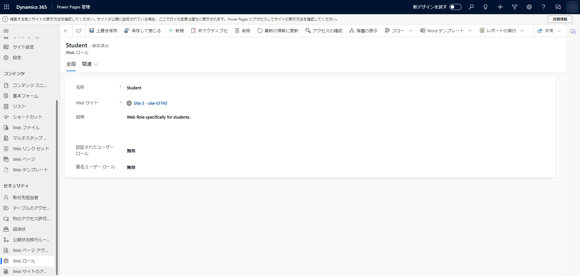The image size is (580, 276).
Task: Expand the フロー dropdown arrow
Action: click(411, 30)
